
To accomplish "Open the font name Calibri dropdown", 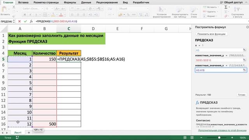I will [42, 9].
